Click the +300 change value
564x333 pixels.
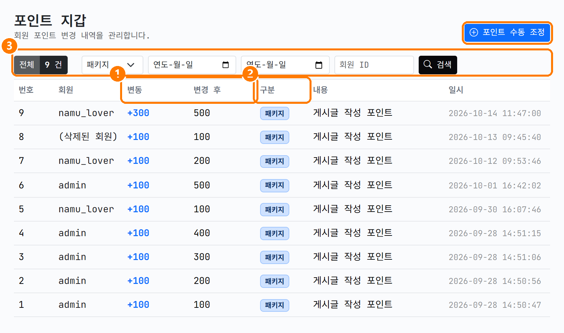pyautogui.click(x=138, y=113)
